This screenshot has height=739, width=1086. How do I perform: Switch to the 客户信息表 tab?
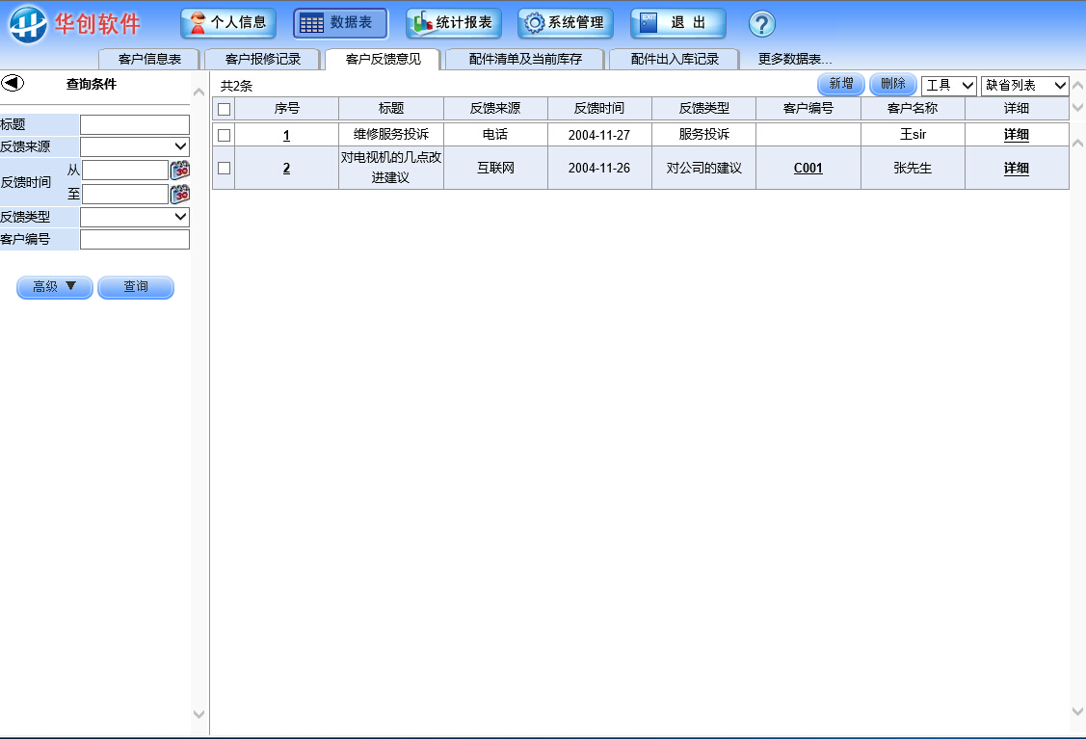[149, 59]
